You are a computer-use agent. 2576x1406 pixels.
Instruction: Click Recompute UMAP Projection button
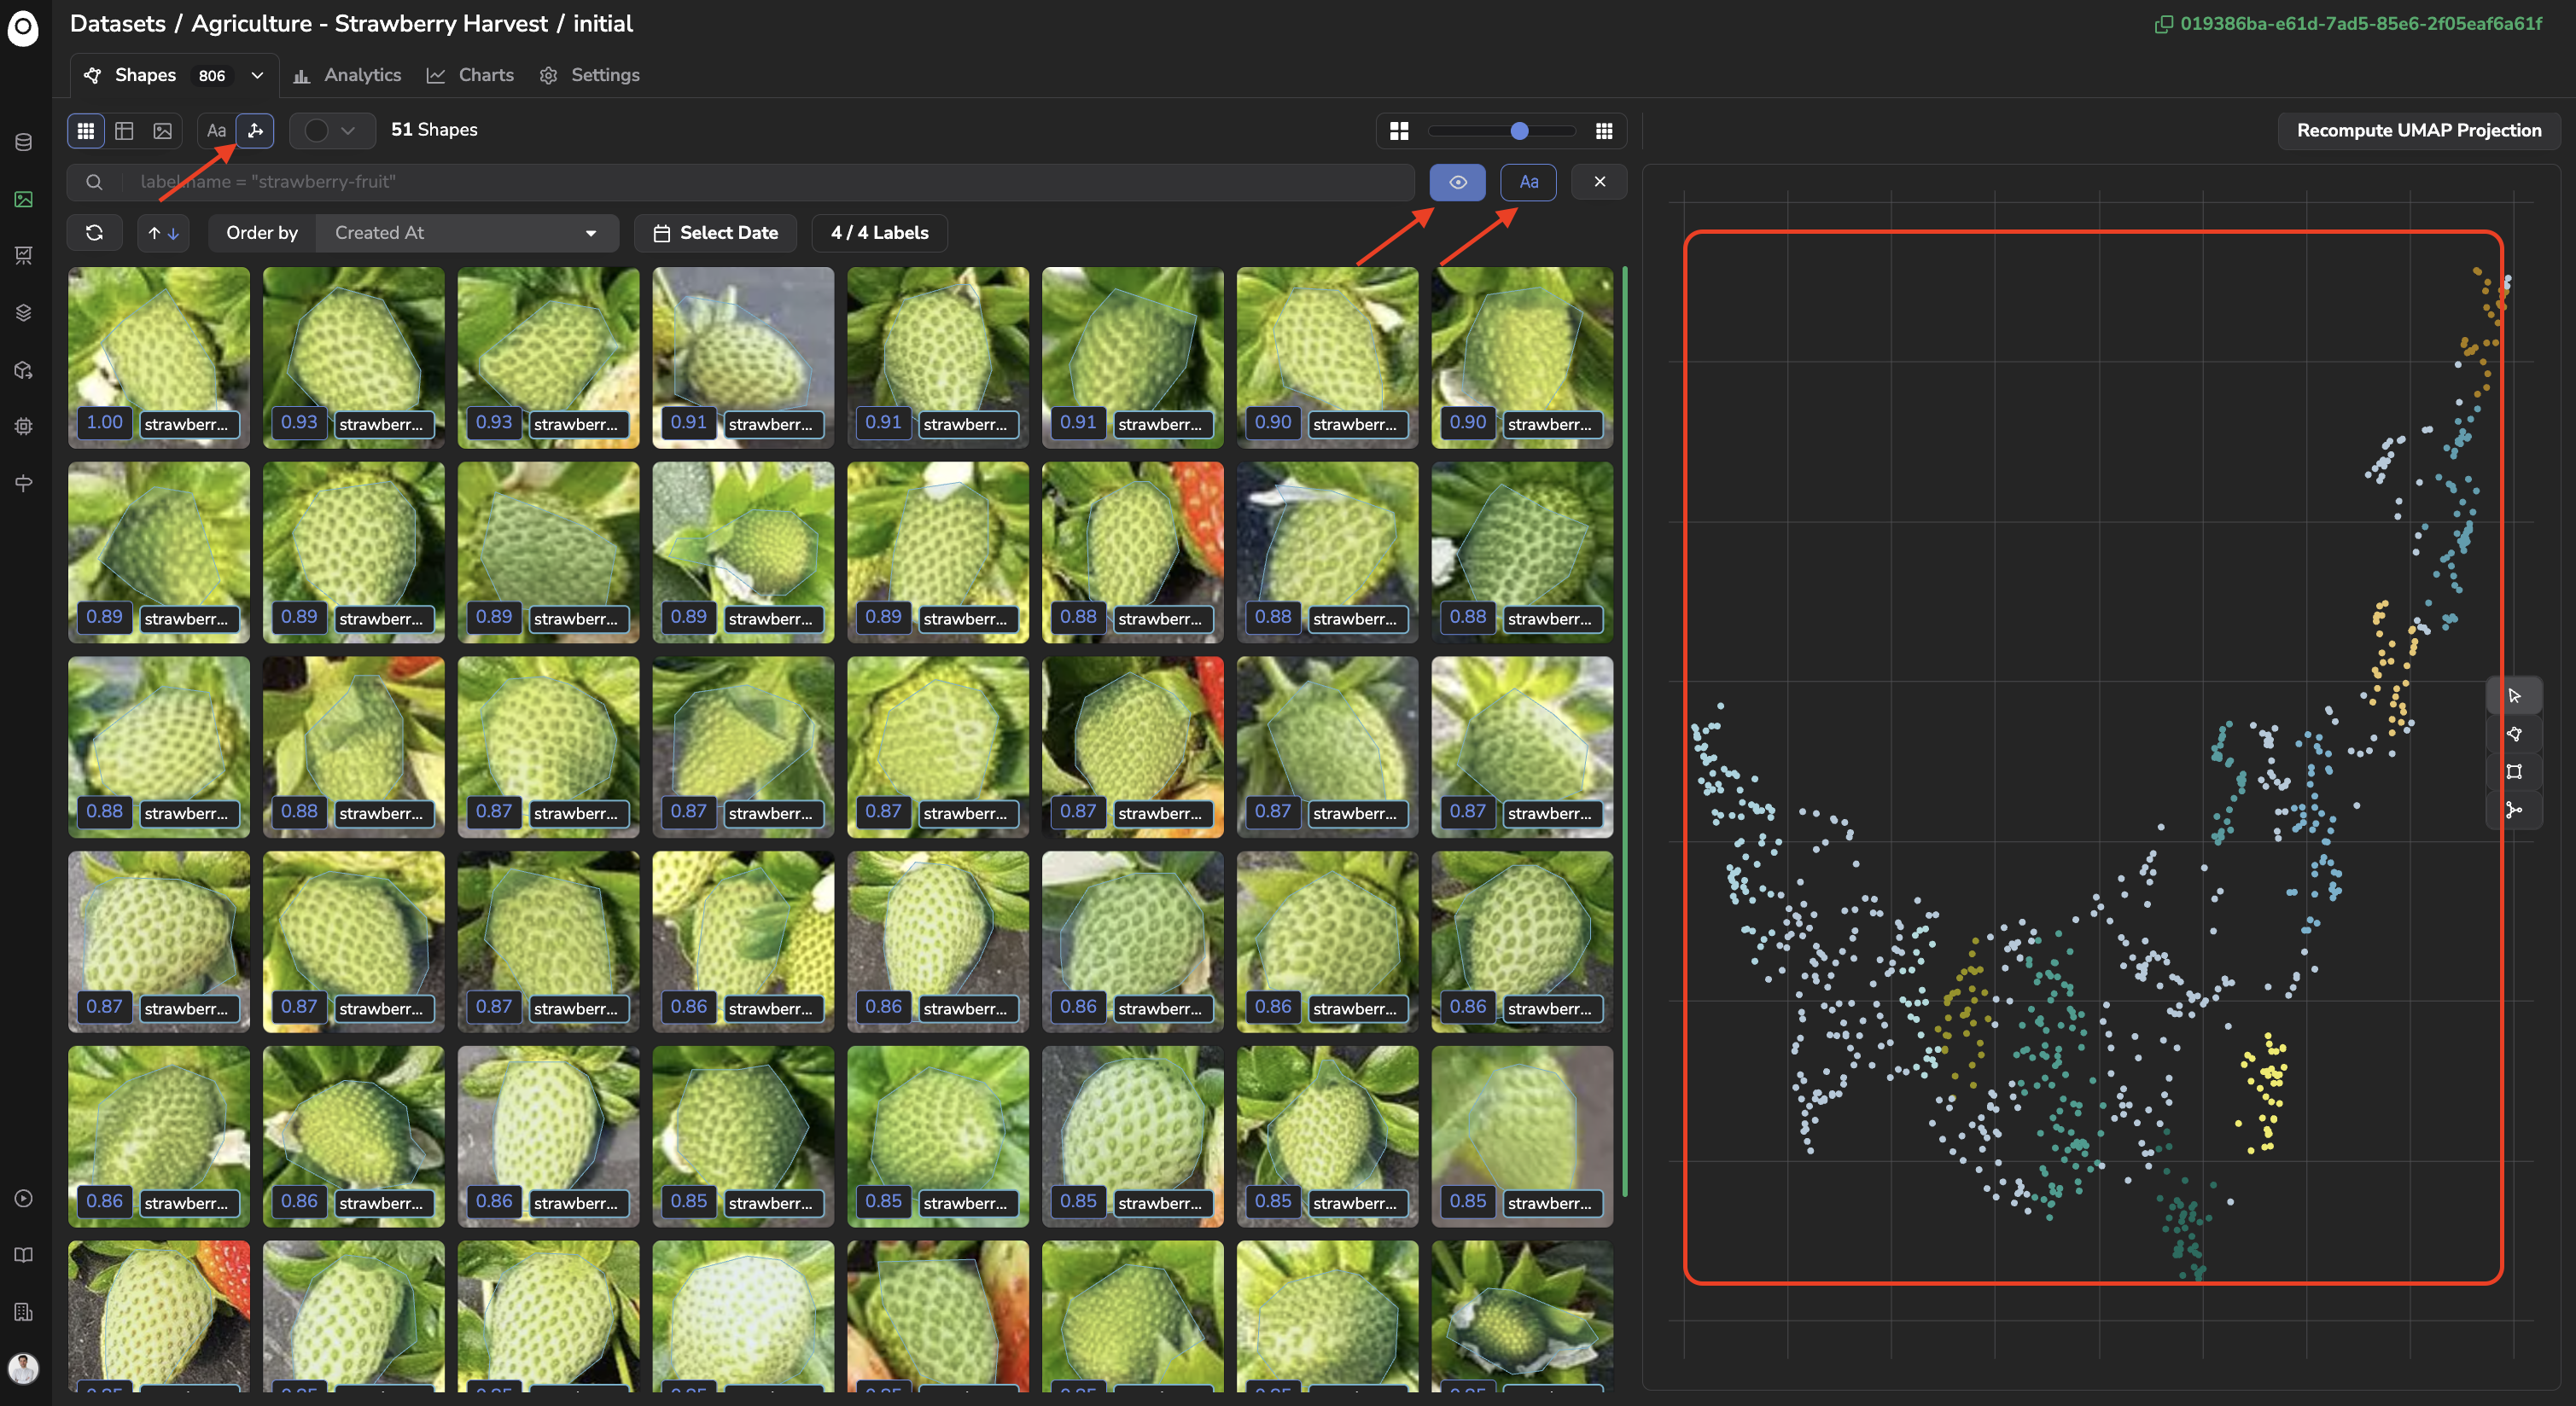[2418, 131]
